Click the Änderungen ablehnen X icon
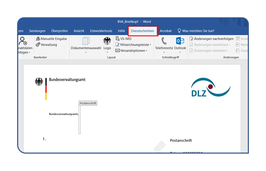The image size is (266, 171). [x=191, y=50]
